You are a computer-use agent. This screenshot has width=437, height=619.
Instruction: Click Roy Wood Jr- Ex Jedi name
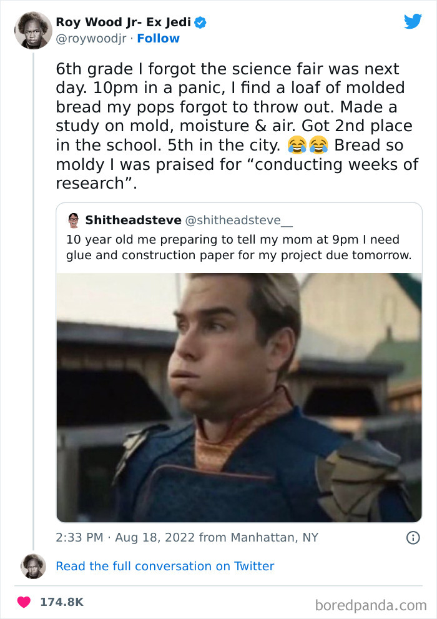(123, 22)
